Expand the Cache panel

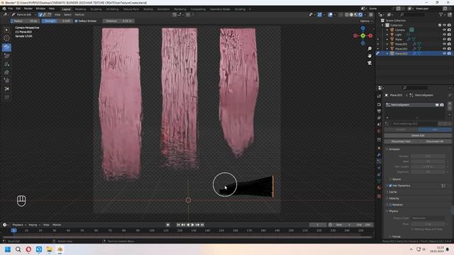(393, 192)
